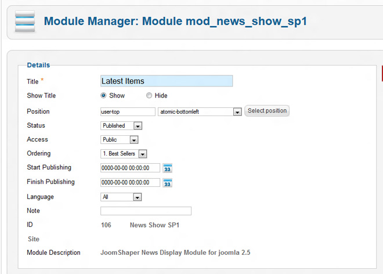Click the module ID number 106
The image size is (383, 274).
tap(106, 225)
